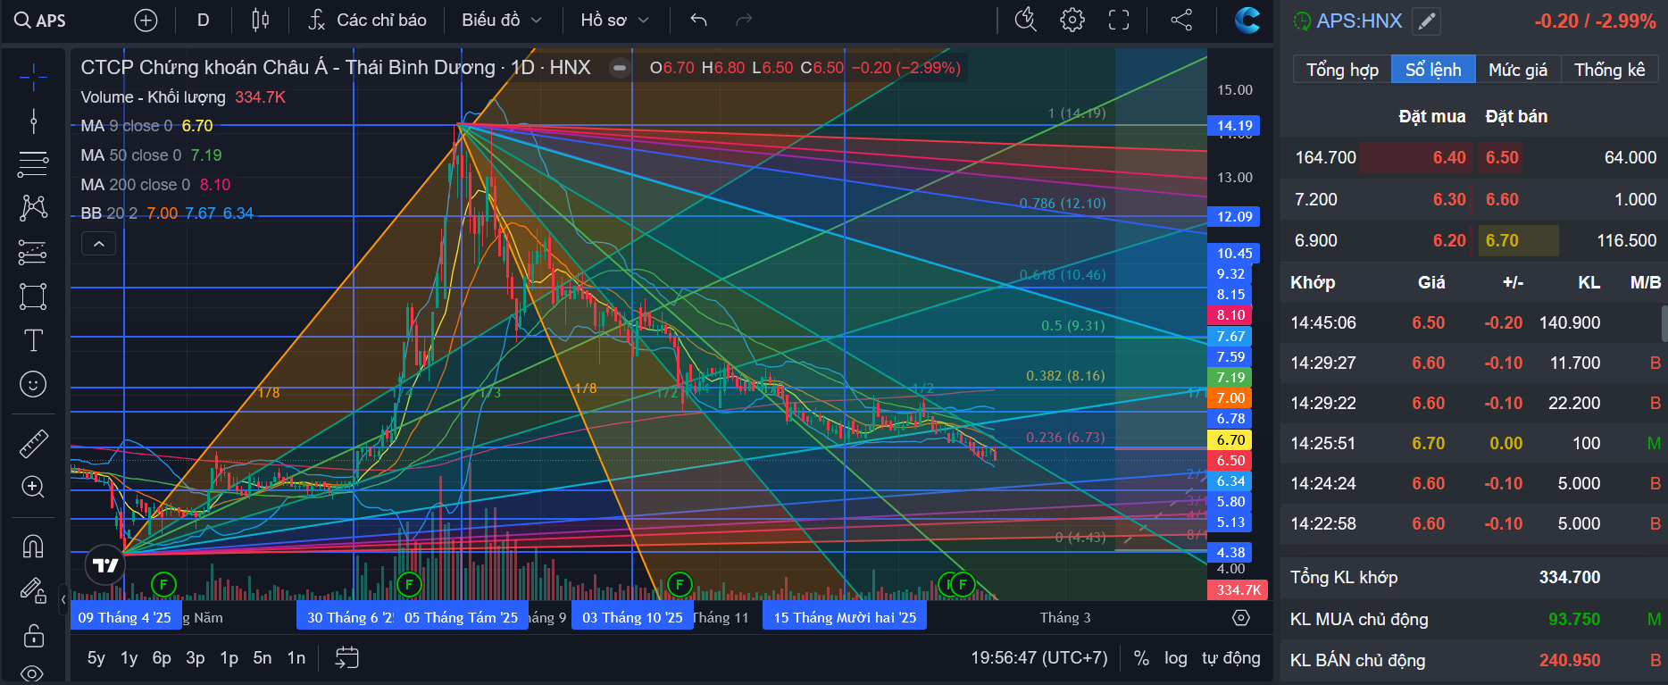Image resolution: width=1668 pixels, height=685 pixels.
Task: Click MA 9 close indicator legend
Action: coord(146,126)
